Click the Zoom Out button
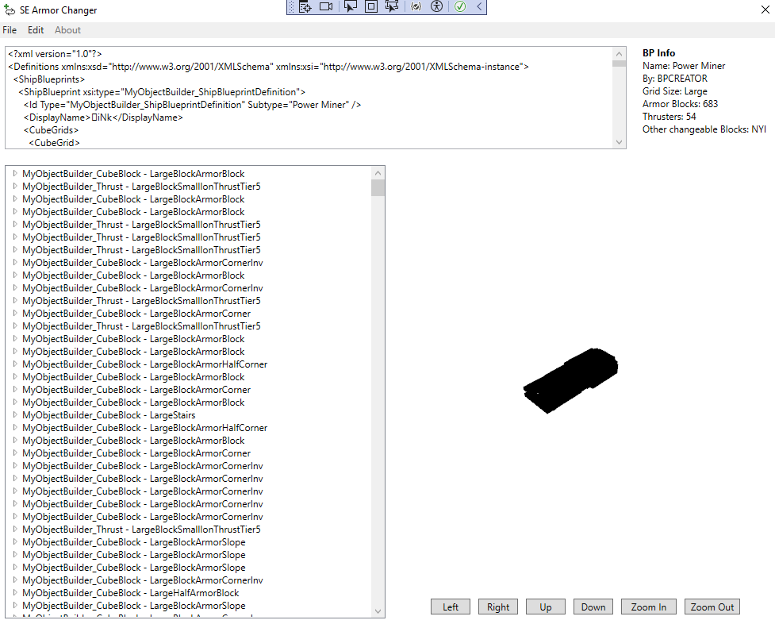Image resolution: width=775 pixels, height=624 pixels. [712, 607]
